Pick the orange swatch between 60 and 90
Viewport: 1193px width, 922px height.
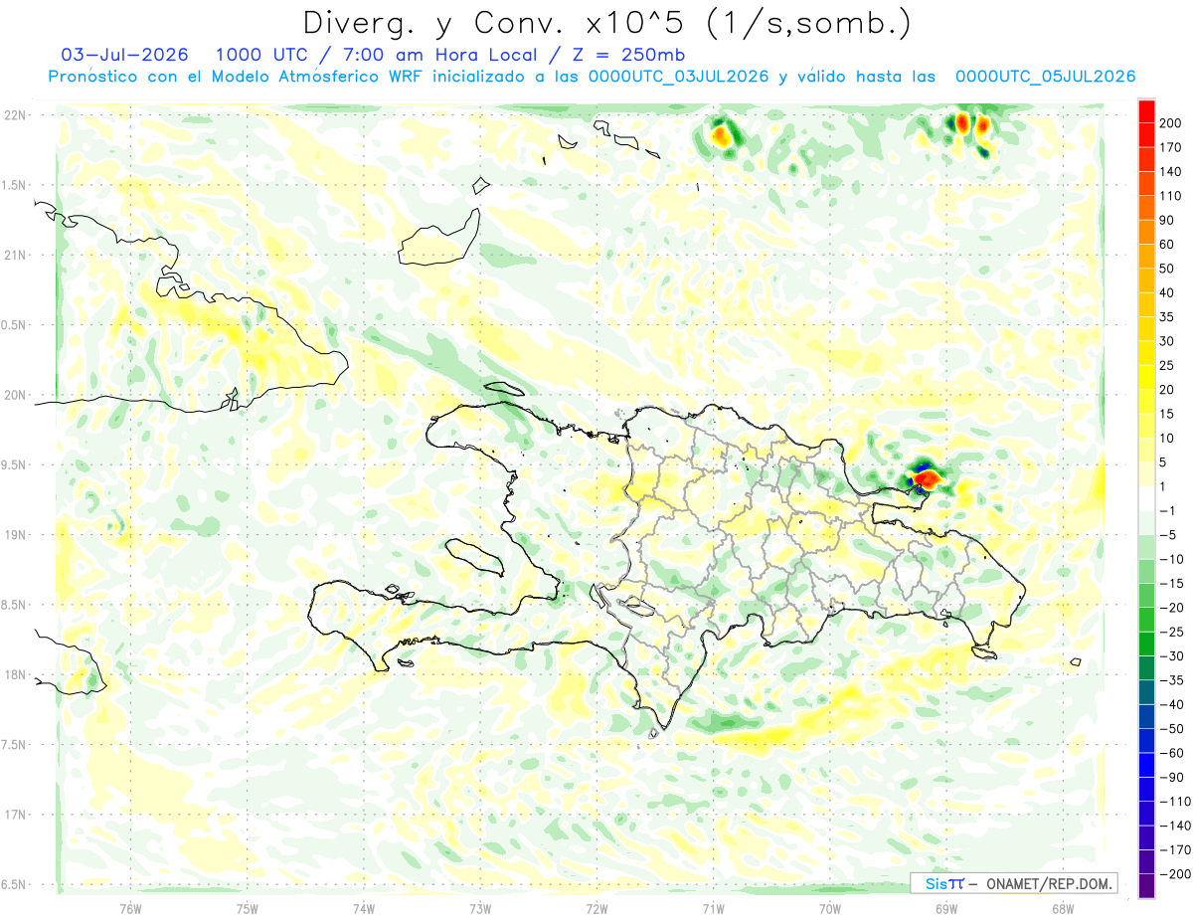point(1146,233)
